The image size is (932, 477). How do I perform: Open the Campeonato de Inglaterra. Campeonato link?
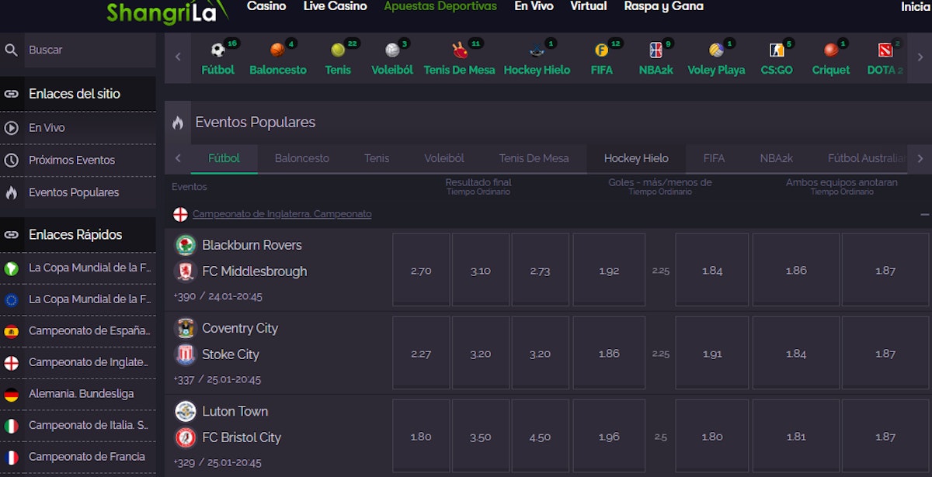pos(282,214)
